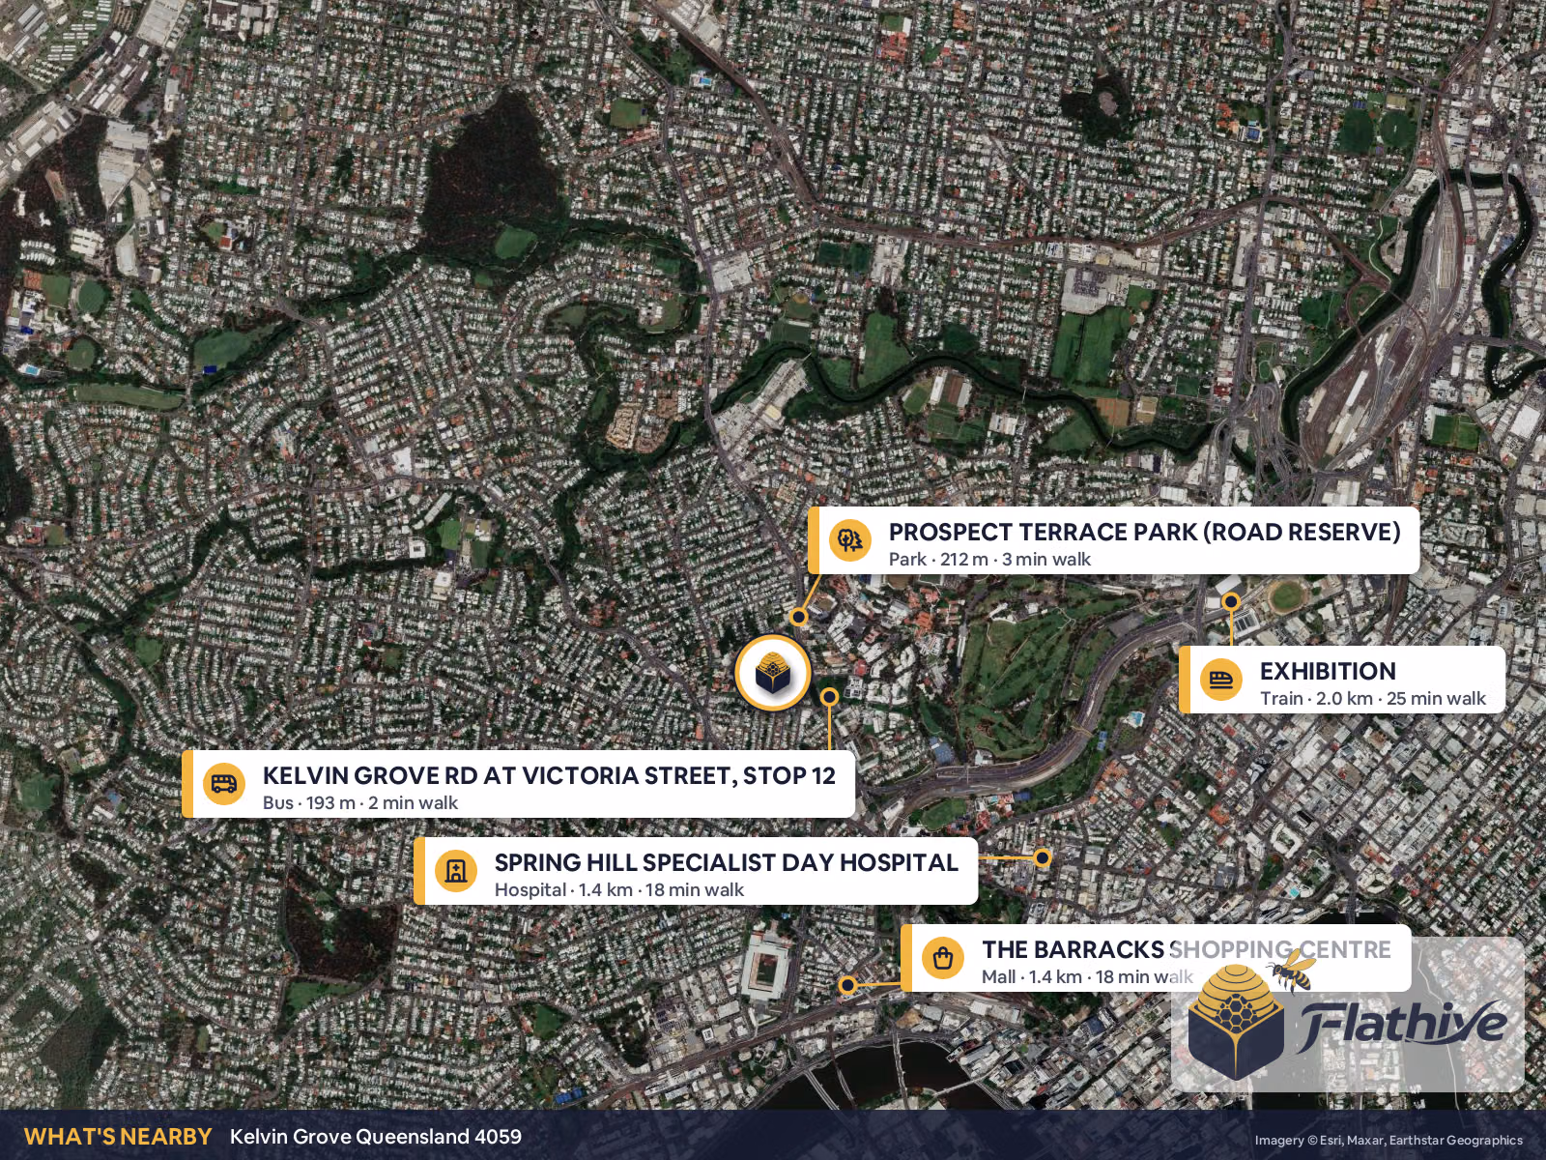Click 'KELVIN GROVE RD AT VICTORIA STREET, STOP 12'

[549, 775]
